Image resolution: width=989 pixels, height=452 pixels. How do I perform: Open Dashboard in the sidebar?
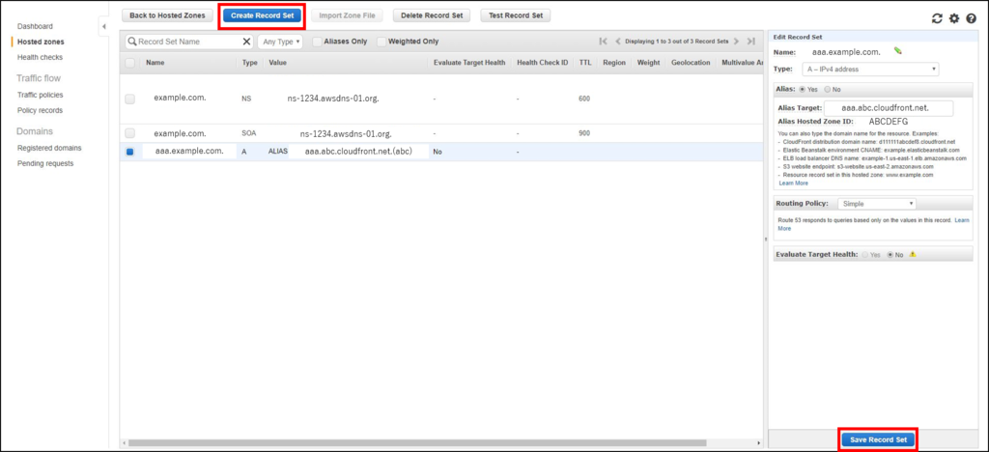pos(36,26)
